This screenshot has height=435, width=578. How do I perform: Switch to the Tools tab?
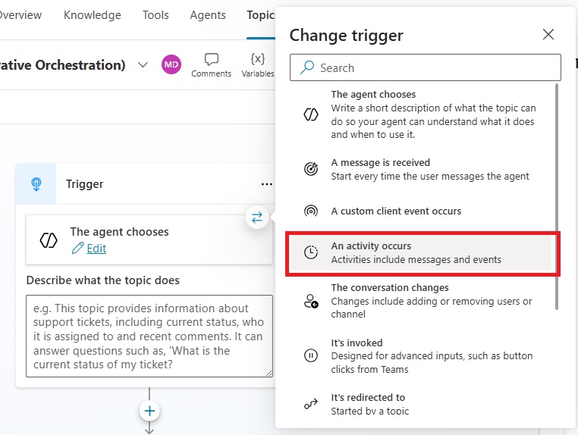(155, 15)
